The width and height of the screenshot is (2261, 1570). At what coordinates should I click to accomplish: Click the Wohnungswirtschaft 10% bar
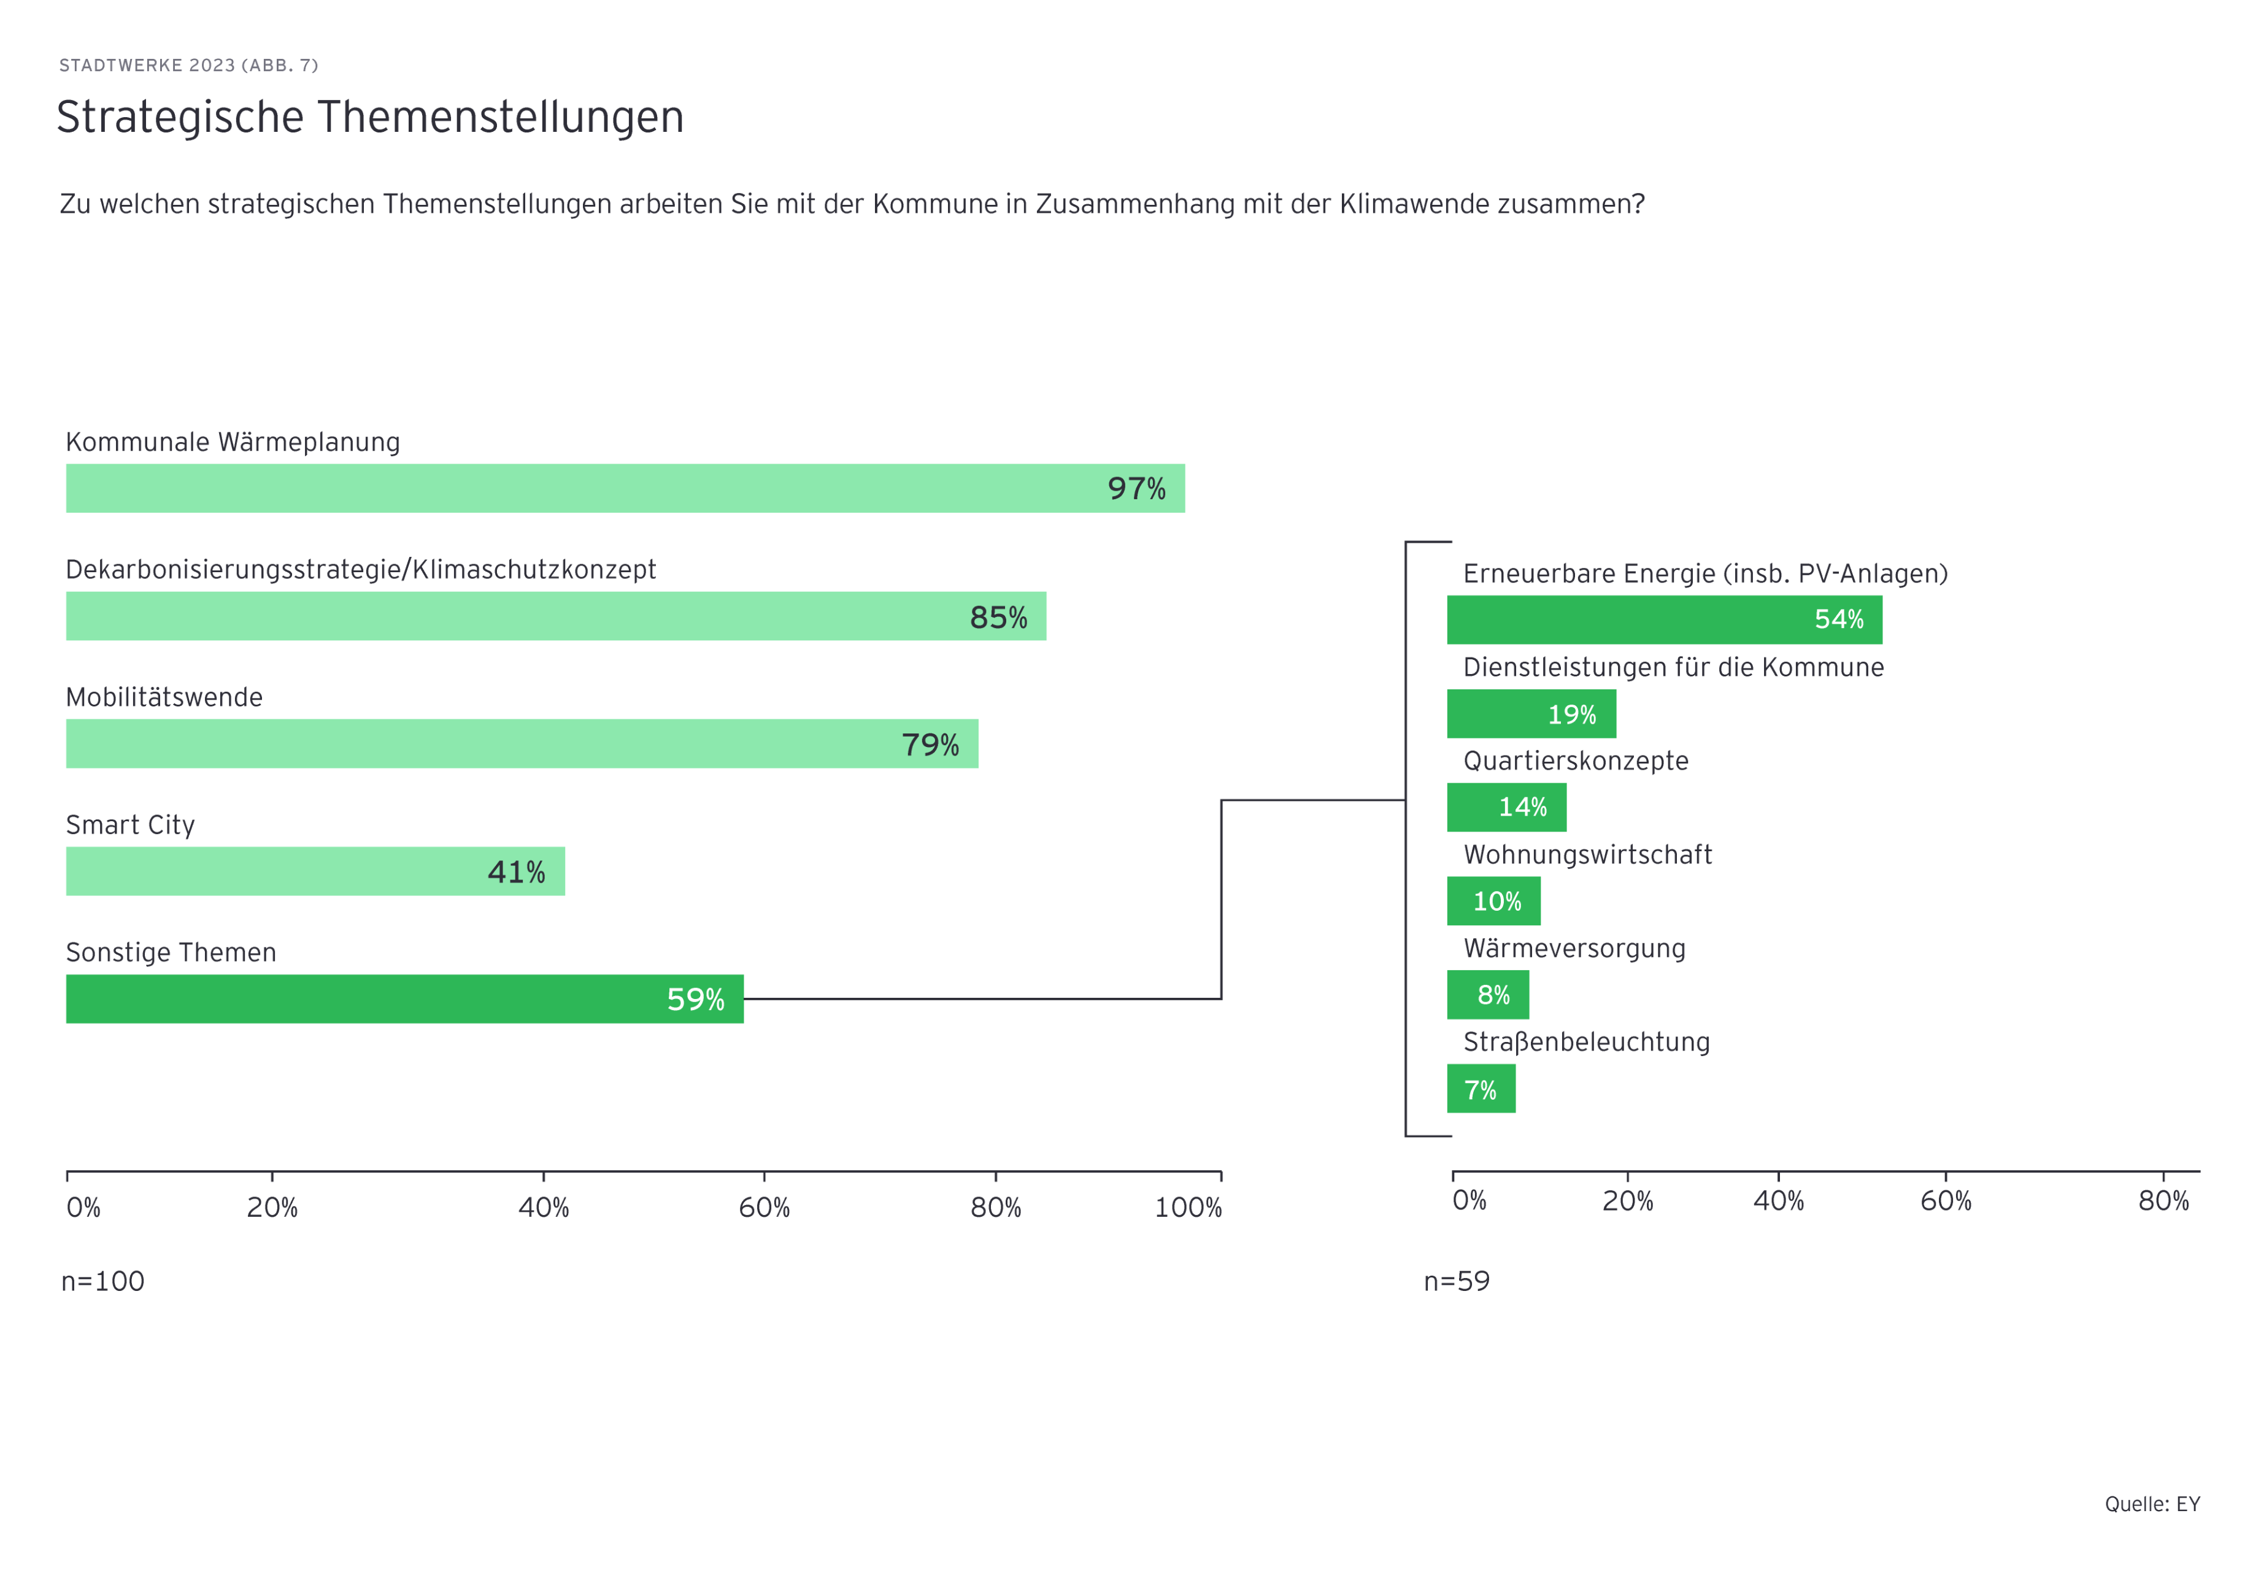[x=1493, y=901]
